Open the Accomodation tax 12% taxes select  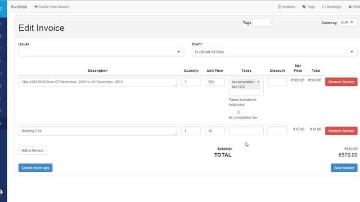(246, 86)
